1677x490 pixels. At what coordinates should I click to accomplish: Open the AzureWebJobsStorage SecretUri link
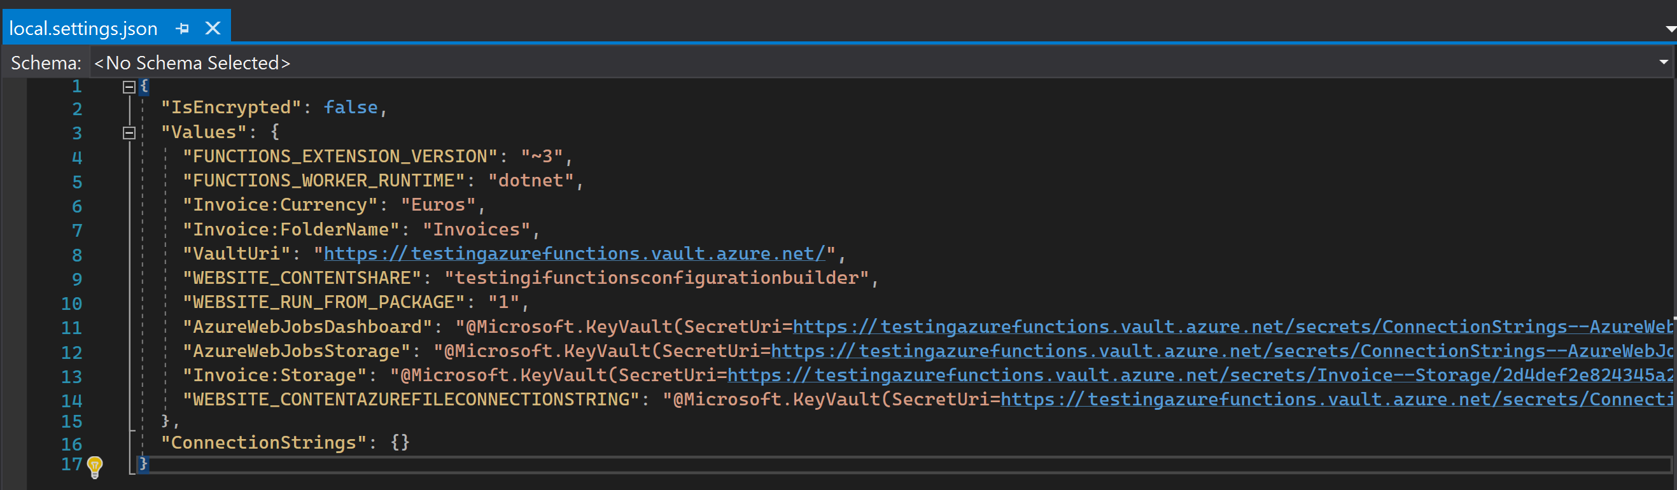(x=1221, y=351)
